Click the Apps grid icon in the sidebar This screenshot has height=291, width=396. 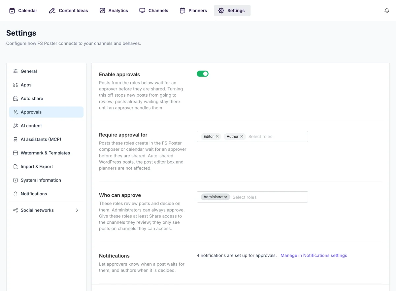point(16,85)
